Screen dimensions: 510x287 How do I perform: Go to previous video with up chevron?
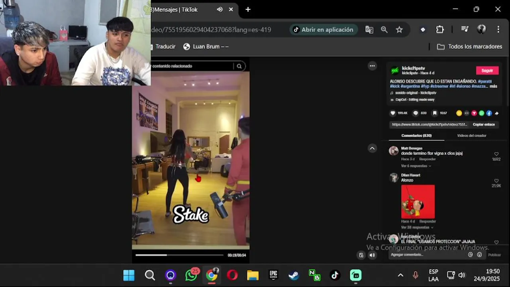pyautogui.click(x=372, y=148)
